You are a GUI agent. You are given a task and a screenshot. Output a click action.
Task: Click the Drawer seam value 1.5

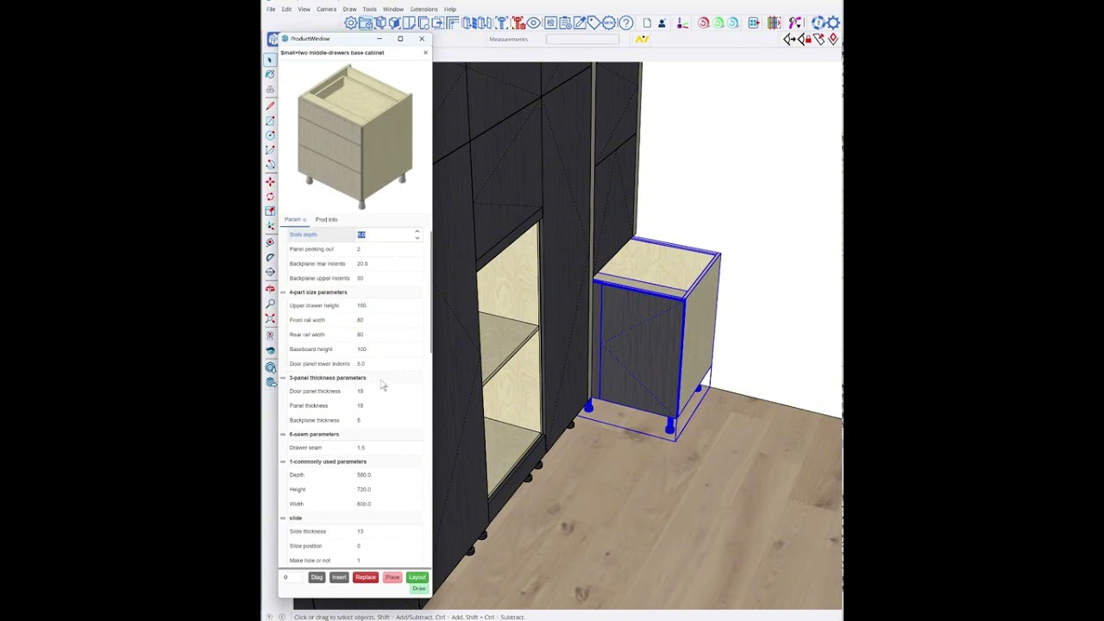tap(361, 448)
